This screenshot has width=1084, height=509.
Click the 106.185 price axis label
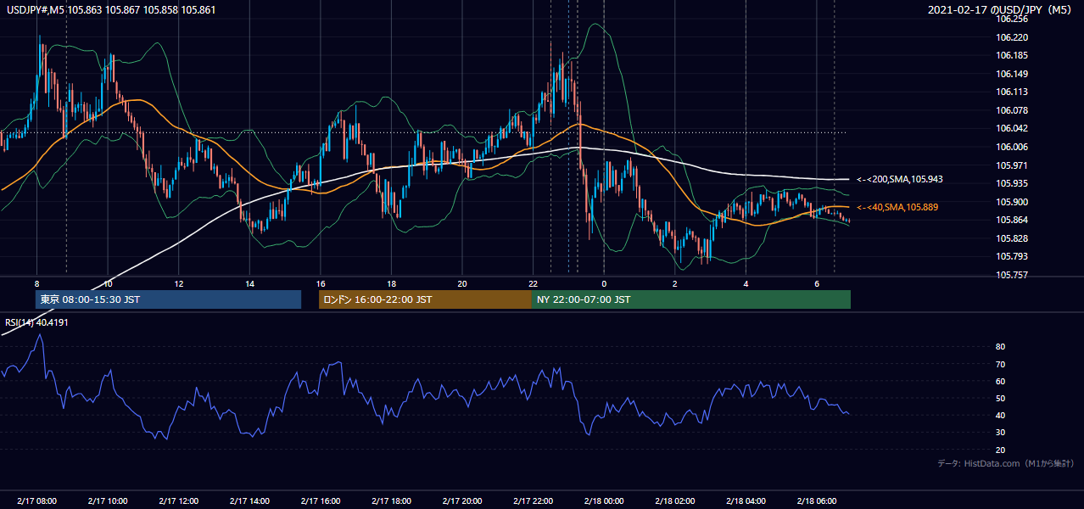point(1012,55)
